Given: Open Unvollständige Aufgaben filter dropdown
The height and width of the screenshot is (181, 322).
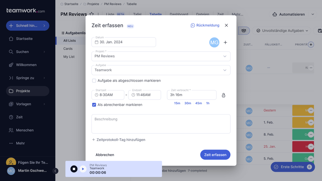Looking at the screenshot, I should 282,31.
